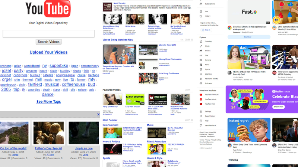The width and height of the screenshot is (298, 167).
Task: Open the Sports category under Most Popular
Action: click(x=106, y=158)
